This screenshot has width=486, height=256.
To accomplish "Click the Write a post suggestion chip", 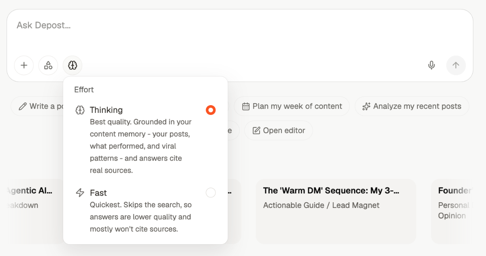I will [37, 106].
